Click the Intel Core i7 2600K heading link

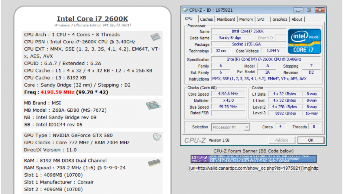click(92, 19)
